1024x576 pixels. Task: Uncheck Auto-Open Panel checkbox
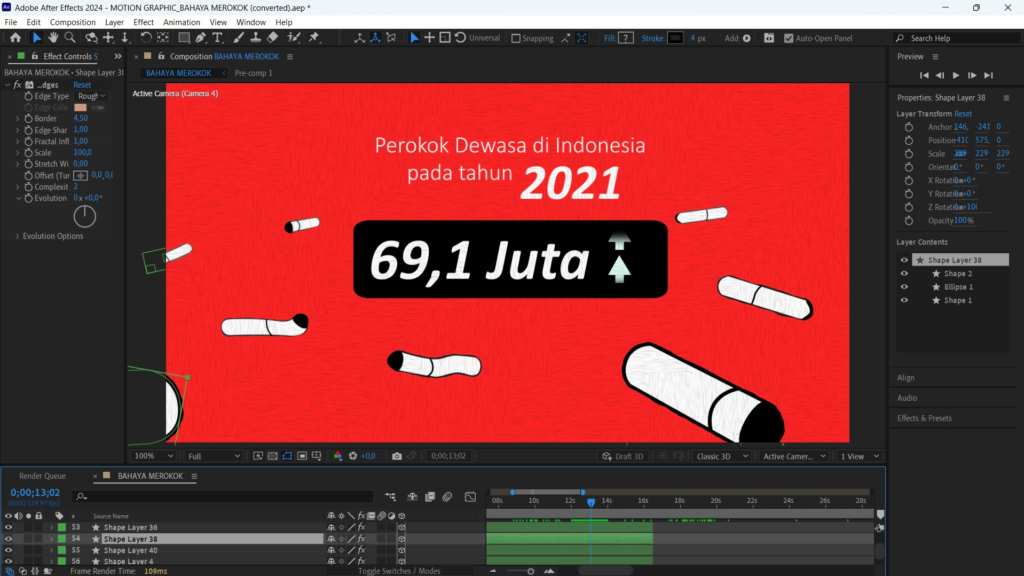click(789, 38)
